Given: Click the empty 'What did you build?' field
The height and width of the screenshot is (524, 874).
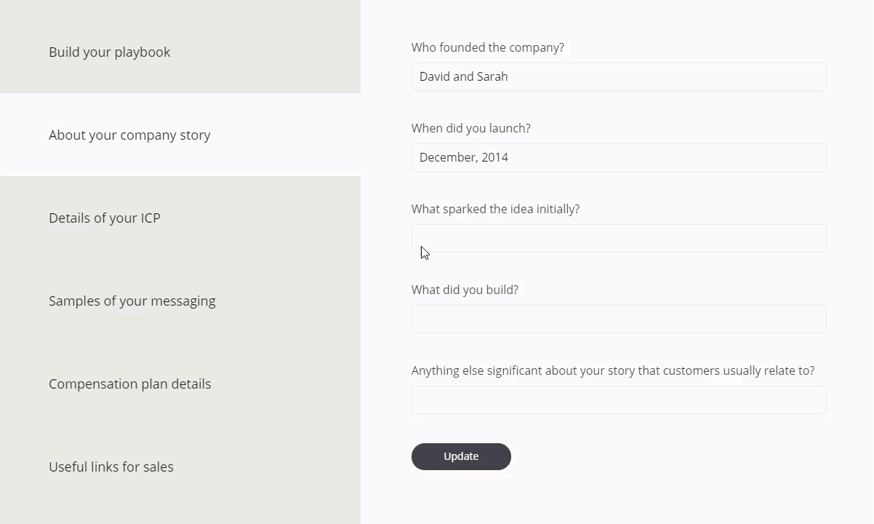Looking at the screenshot, I should click(619, 319).
